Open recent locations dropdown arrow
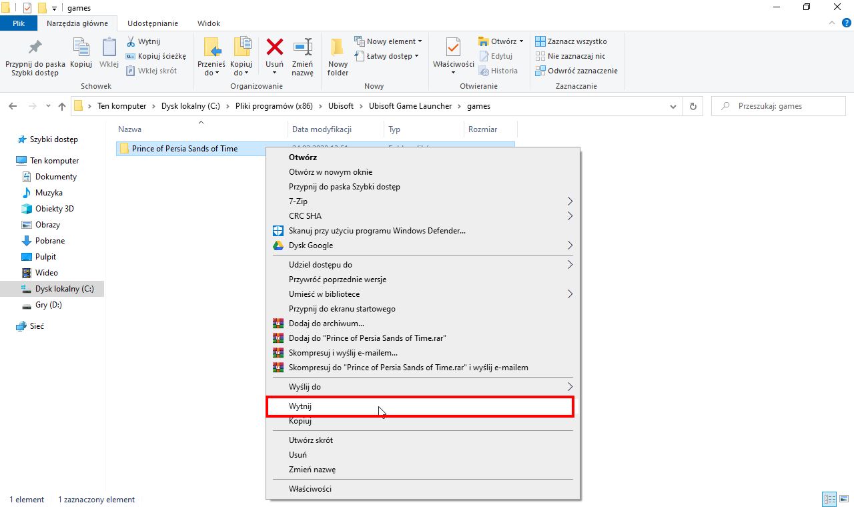The height and width of the screenshot is (507, 854). [48, 106]
